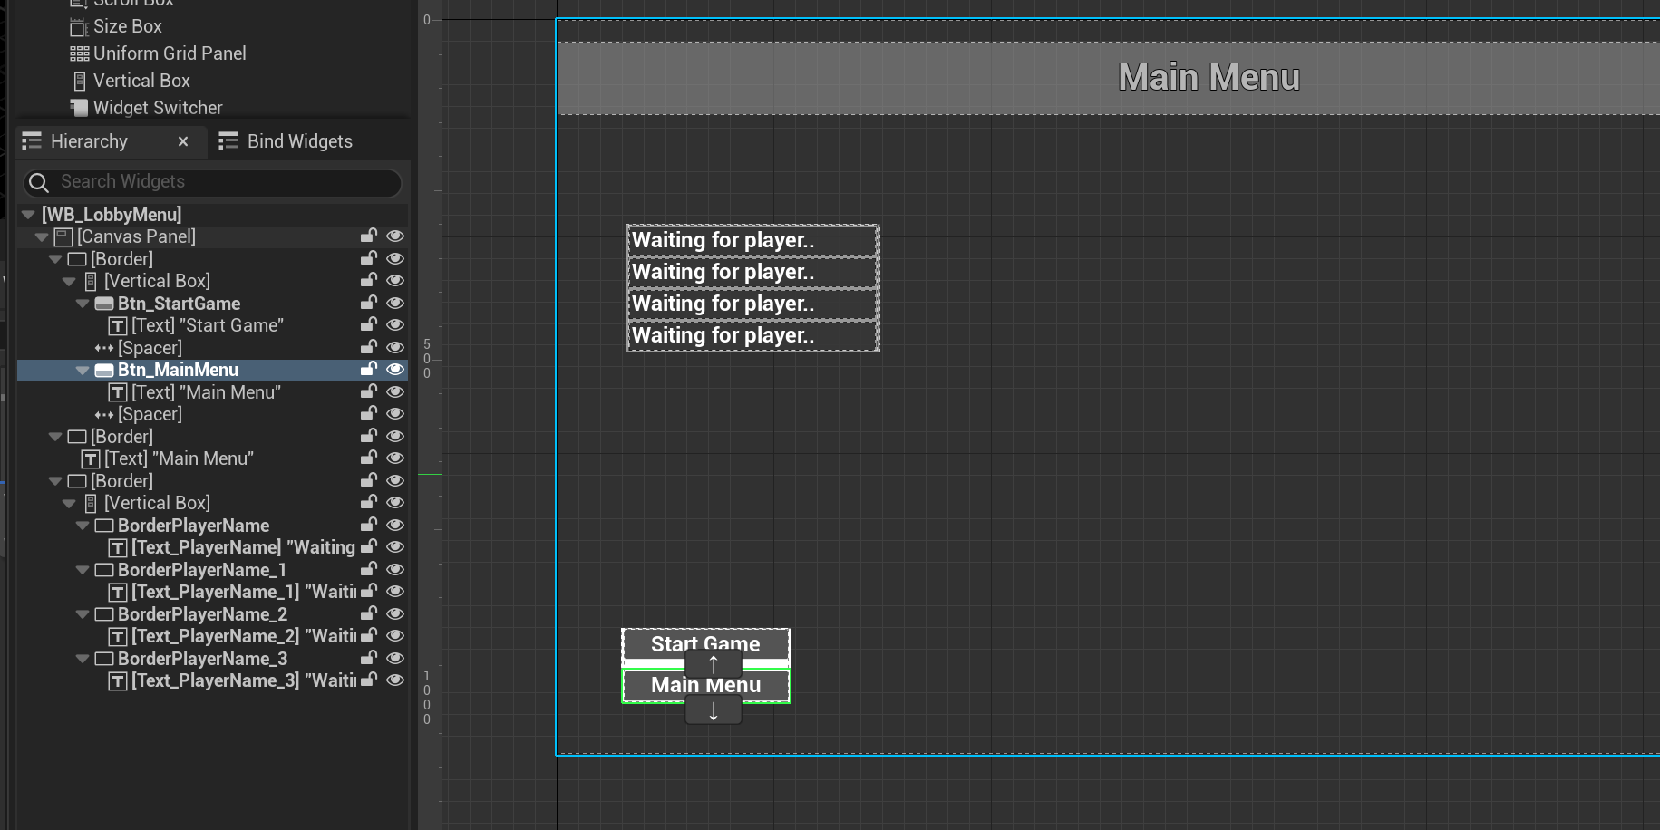Viewport: 1660px width, 830px height.
Task: Click the up arrow above the Main Menu button
Action: (714, 664)
